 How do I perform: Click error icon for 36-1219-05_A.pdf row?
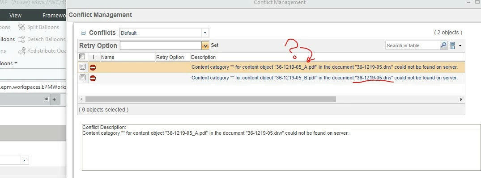tap(93, 67)
